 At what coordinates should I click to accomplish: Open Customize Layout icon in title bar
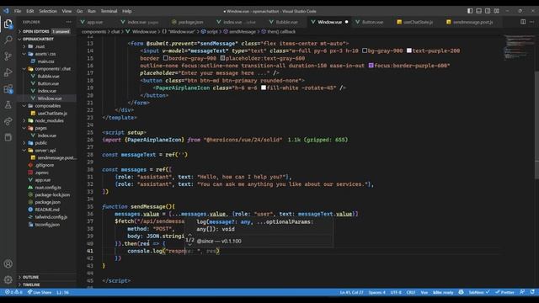click(497, 11)
